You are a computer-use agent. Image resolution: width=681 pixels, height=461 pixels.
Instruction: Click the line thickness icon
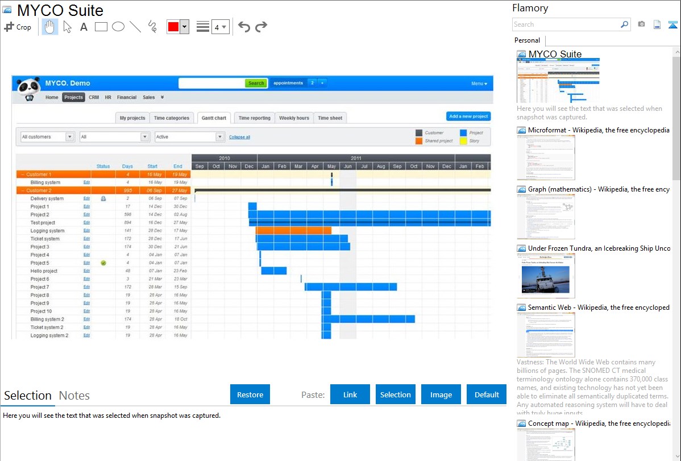(203, 27)
